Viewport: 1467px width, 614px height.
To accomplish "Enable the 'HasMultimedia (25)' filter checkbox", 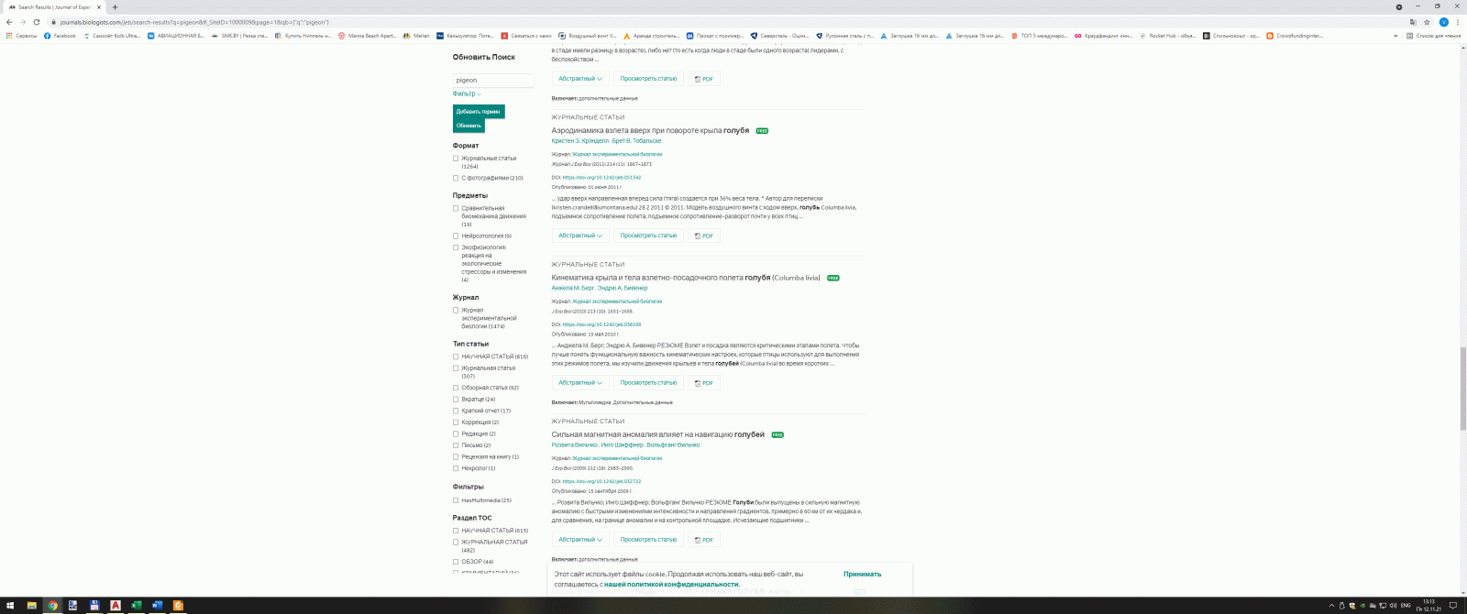I will click(x=456, y=500).
